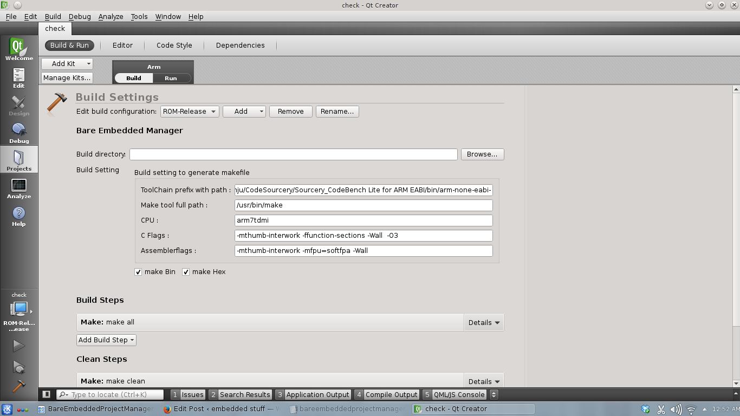Click Browse for the build directory
Image resolution: width=740 pixels, height=416 pixels.
point(482,154)
